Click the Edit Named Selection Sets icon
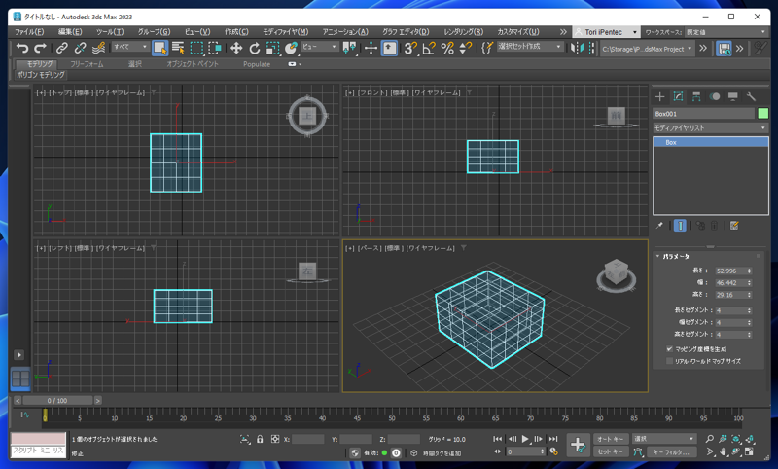This screenshot has width=778, height=469. click(487, 48)
